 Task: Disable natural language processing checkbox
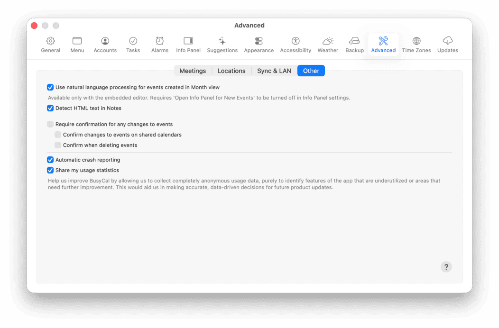[x=50, y=87]
